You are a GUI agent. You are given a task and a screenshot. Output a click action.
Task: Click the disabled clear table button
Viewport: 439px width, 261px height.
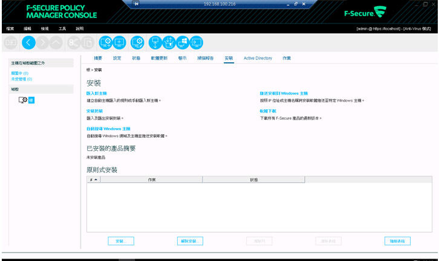[328, 241]
